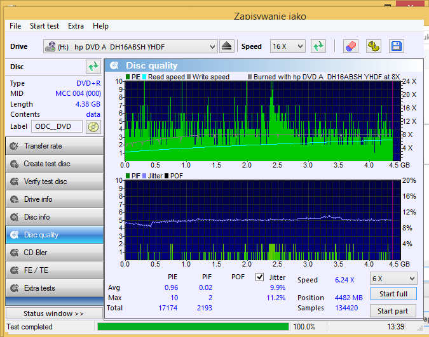Click the Speed value 6.24 X
This screenshot has height=337, width=429.
(x=344, y=280)
